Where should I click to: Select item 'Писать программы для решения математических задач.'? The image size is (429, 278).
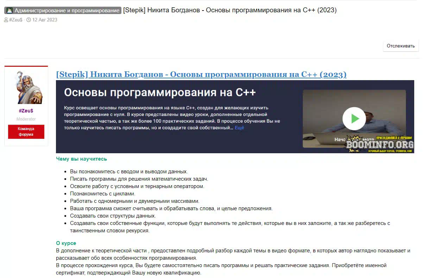[x=139, y=179]
